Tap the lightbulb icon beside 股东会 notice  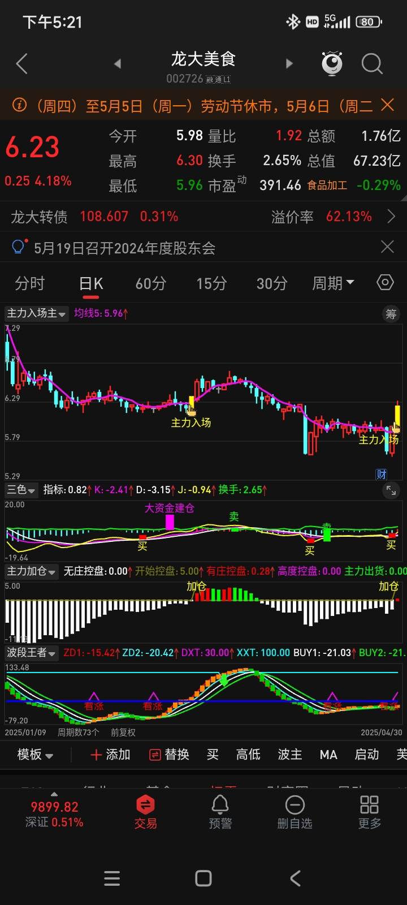[19, 247]
